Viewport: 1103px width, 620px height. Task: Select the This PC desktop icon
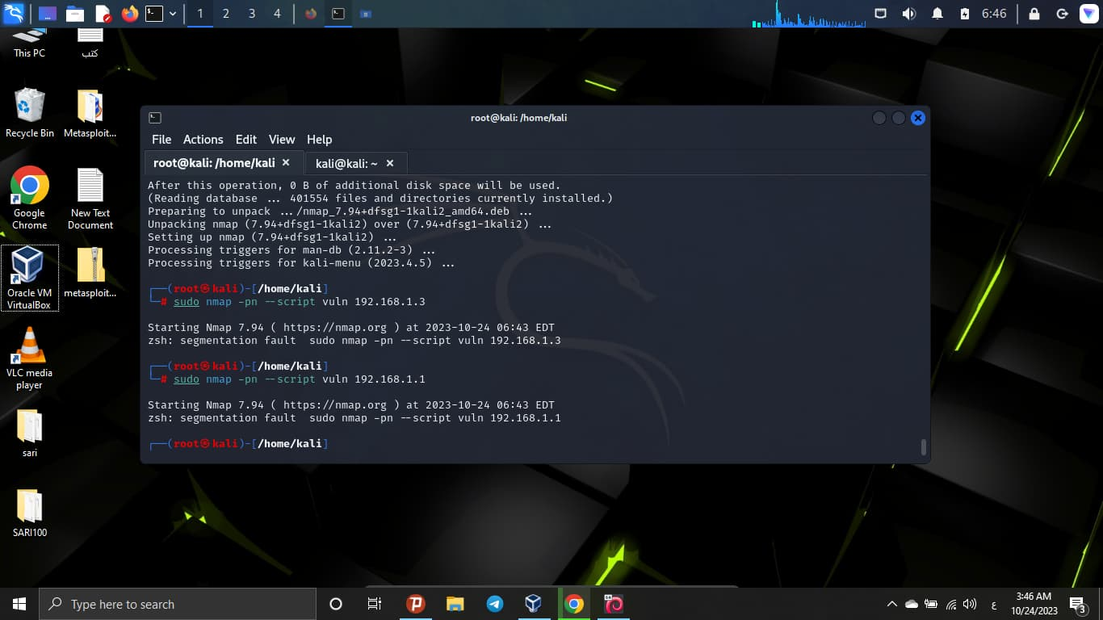coord(29,42)
